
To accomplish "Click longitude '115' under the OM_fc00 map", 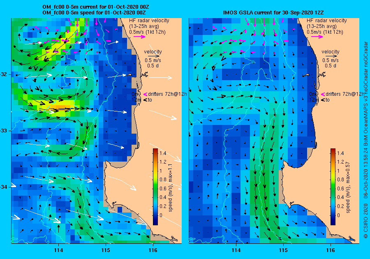I will (x=106, y=250).
